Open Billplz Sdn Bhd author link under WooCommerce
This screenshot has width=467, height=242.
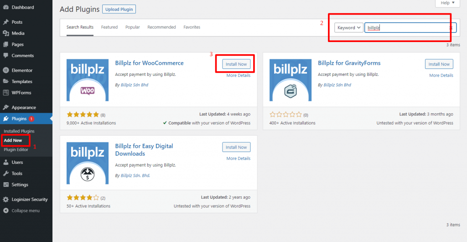[x=135, y=85]
